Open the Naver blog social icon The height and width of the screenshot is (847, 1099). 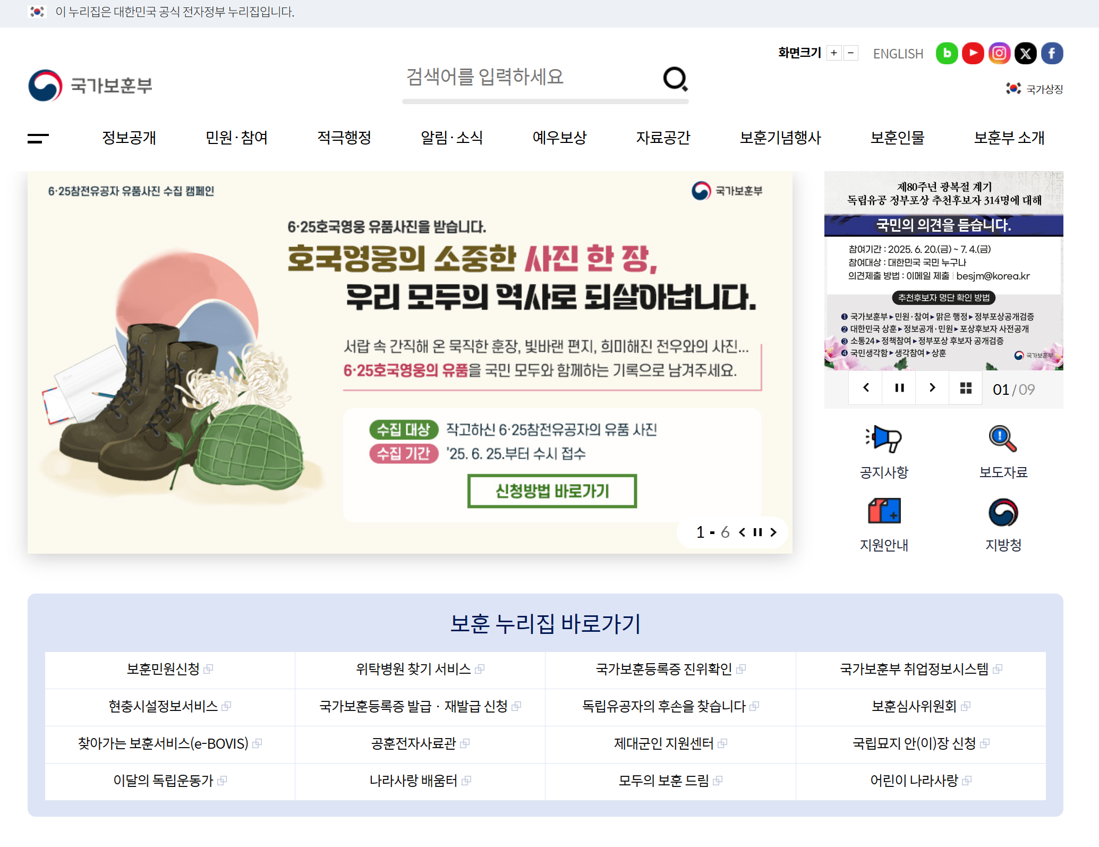[x=947, y=53]
